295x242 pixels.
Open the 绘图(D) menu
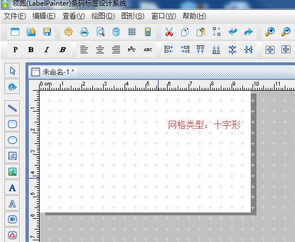[x=103, y=16]
